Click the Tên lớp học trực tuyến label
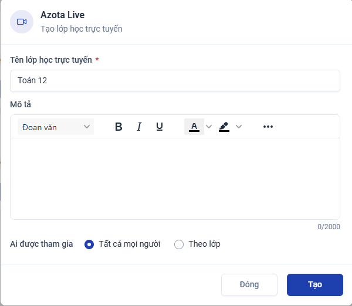352x306 pixels. click(x=51, y=60)
